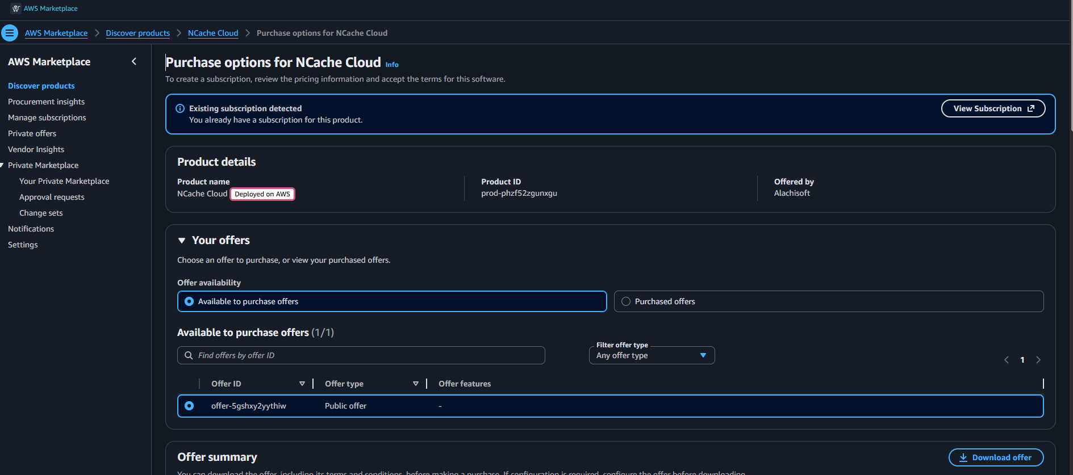Open the hamburger navigation menu icon
The image size is (1073, 475).
[x=10, y=33]
